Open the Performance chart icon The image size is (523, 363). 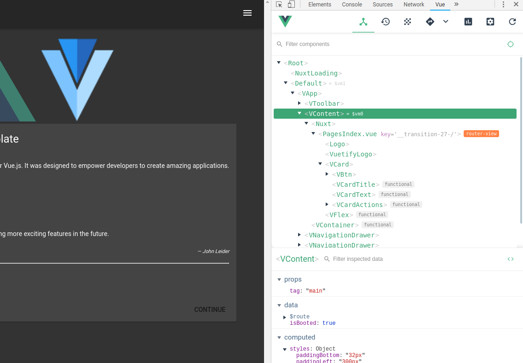[x=468, y=22]
